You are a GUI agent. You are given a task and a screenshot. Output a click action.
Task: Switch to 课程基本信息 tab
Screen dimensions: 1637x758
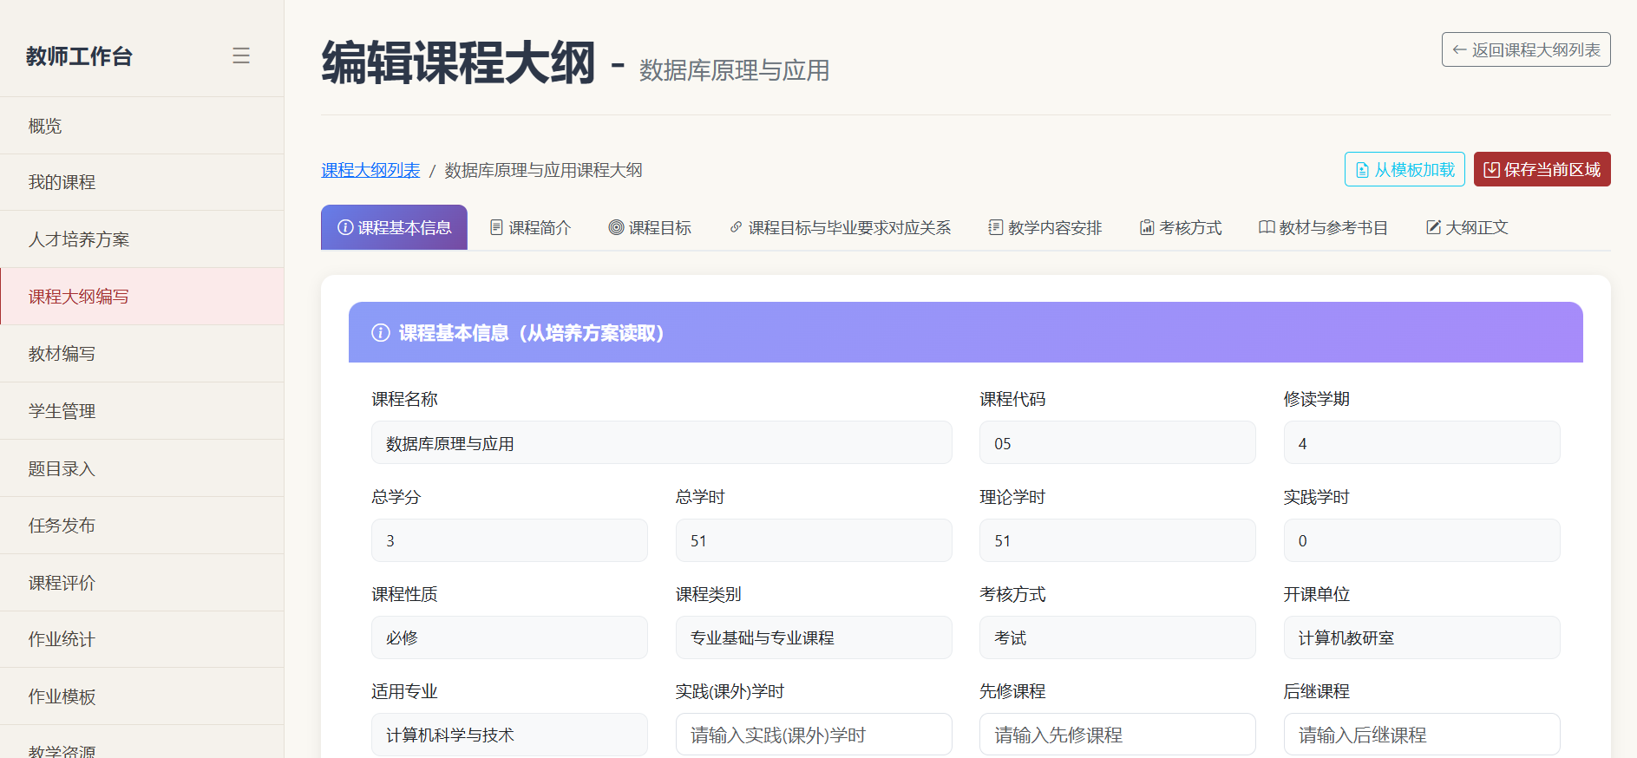click(x=394, y=227)
